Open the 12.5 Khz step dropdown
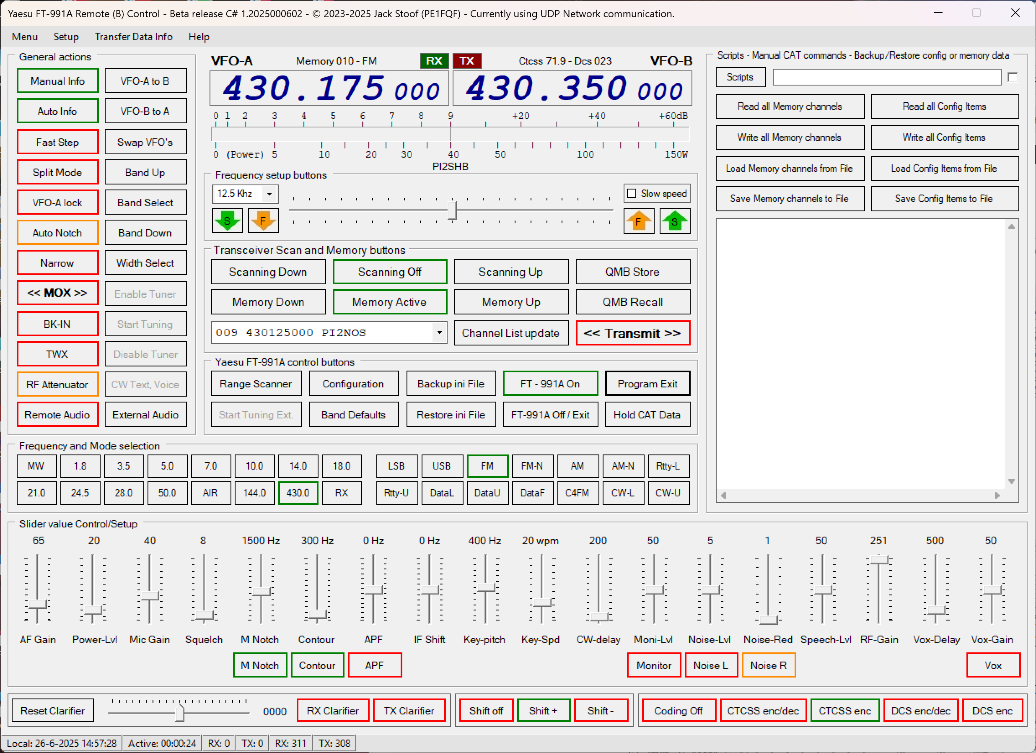Screen dimensions: 1036x753 tap(269, 194)
